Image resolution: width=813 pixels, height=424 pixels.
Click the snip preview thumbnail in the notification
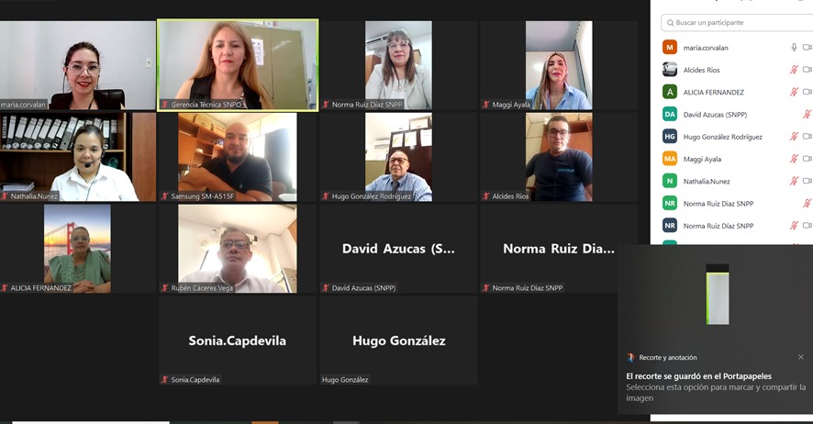[x=718, y=295]
